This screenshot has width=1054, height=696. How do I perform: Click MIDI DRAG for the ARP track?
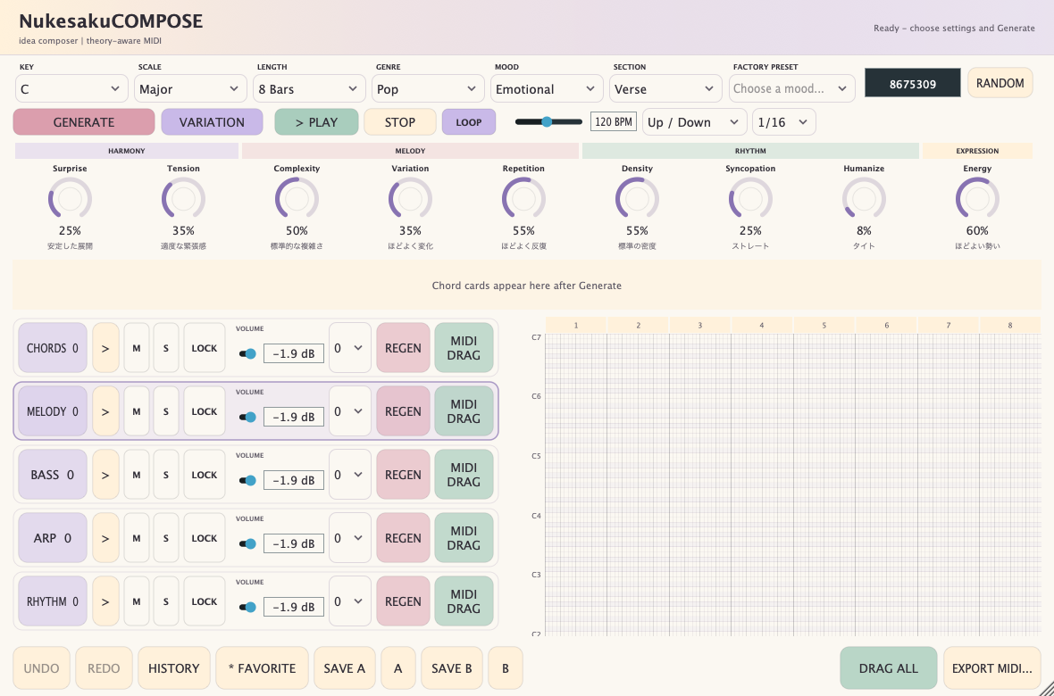coord(464,538)
